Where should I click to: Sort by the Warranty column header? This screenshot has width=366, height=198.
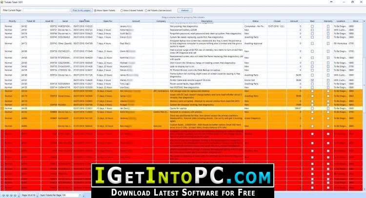[x=328, y=21]
